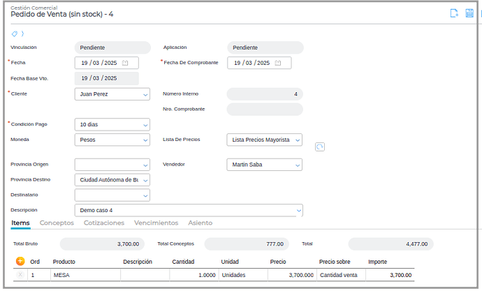Switch to the Conceptos tab
Viewport: 482px width, 291px height.
pyautogui.click(x=57, y=223)
